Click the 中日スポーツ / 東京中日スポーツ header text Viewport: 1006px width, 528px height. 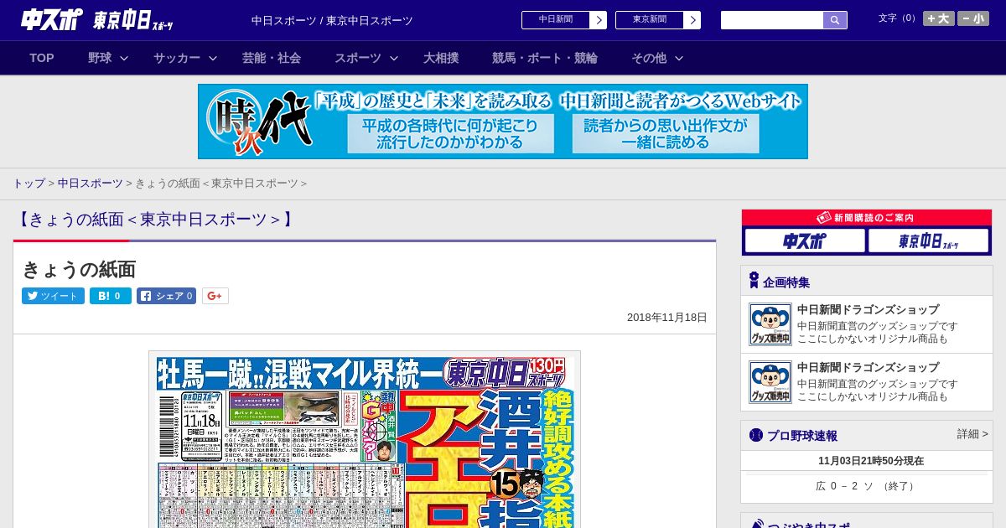332,20
